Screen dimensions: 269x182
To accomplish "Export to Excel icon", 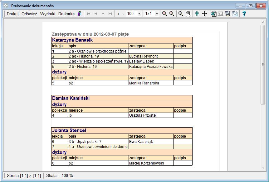I will (213, 14).
